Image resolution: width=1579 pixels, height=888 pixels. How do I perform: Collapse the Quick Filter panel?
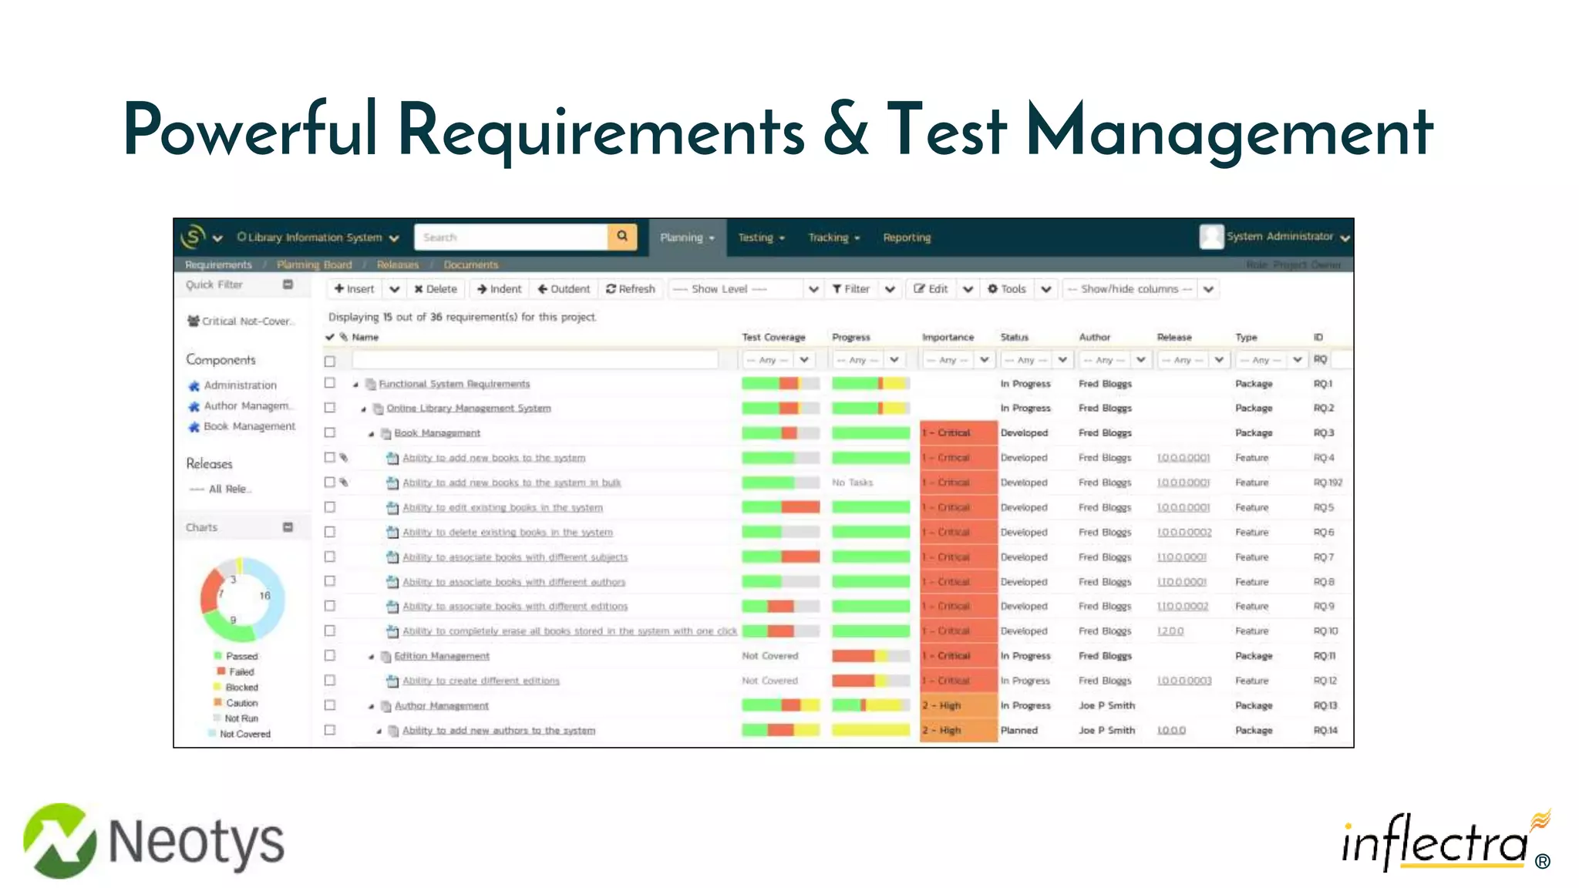[288, 284]
